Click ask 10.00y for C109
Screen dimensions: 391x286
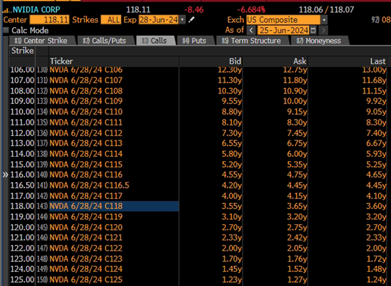tap(295, 101)
